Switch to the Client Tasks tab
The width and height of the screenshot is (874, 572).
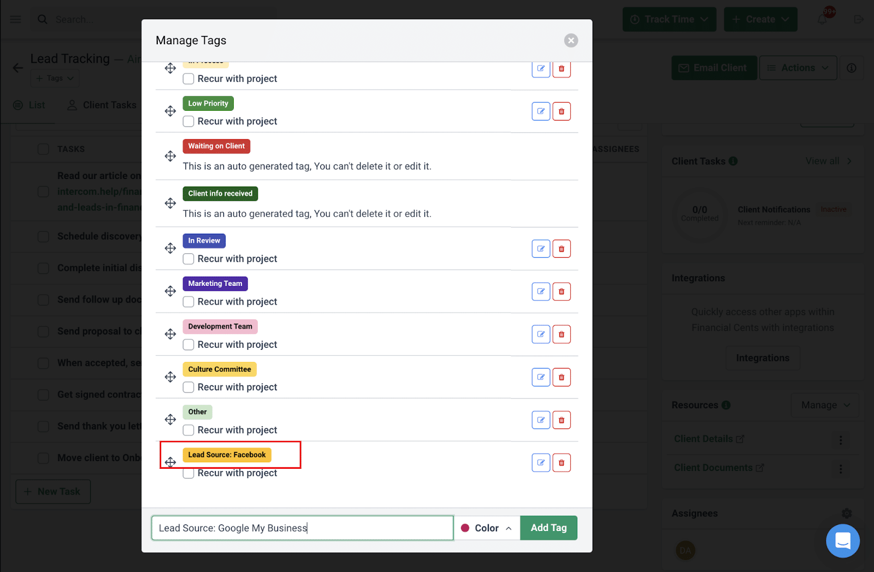[x=102, y=105]
